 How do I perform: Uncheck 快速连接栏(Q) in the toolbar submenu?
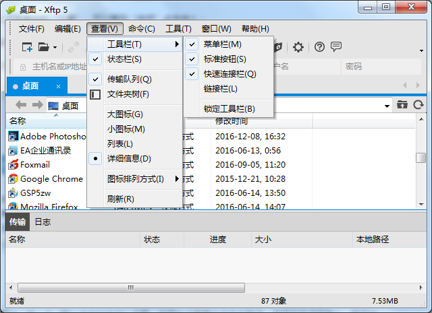tap(230, 74)
